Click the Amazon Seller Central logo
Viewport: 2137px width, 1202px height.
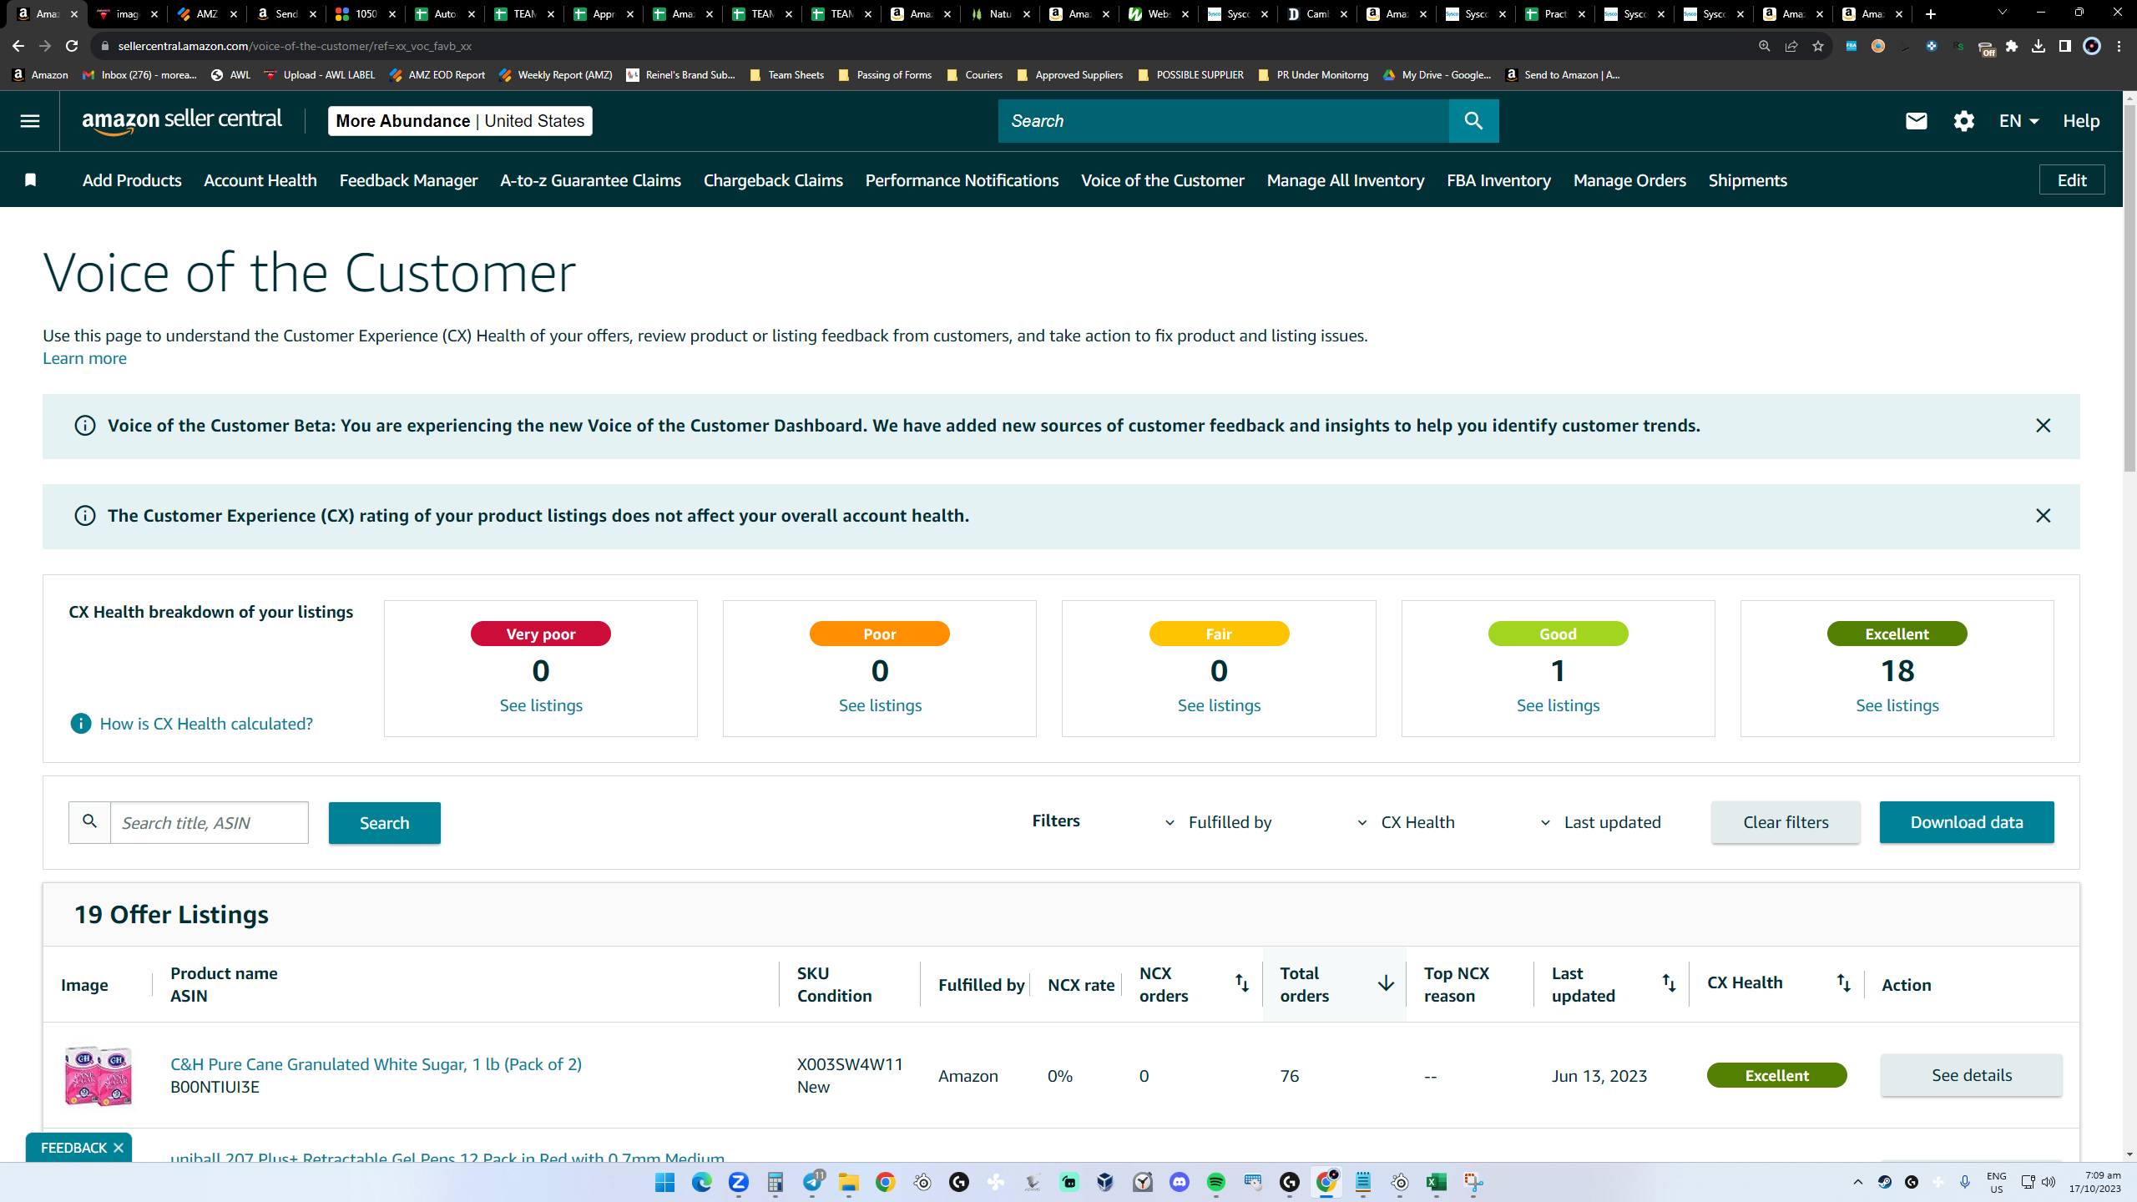point(182,121)
